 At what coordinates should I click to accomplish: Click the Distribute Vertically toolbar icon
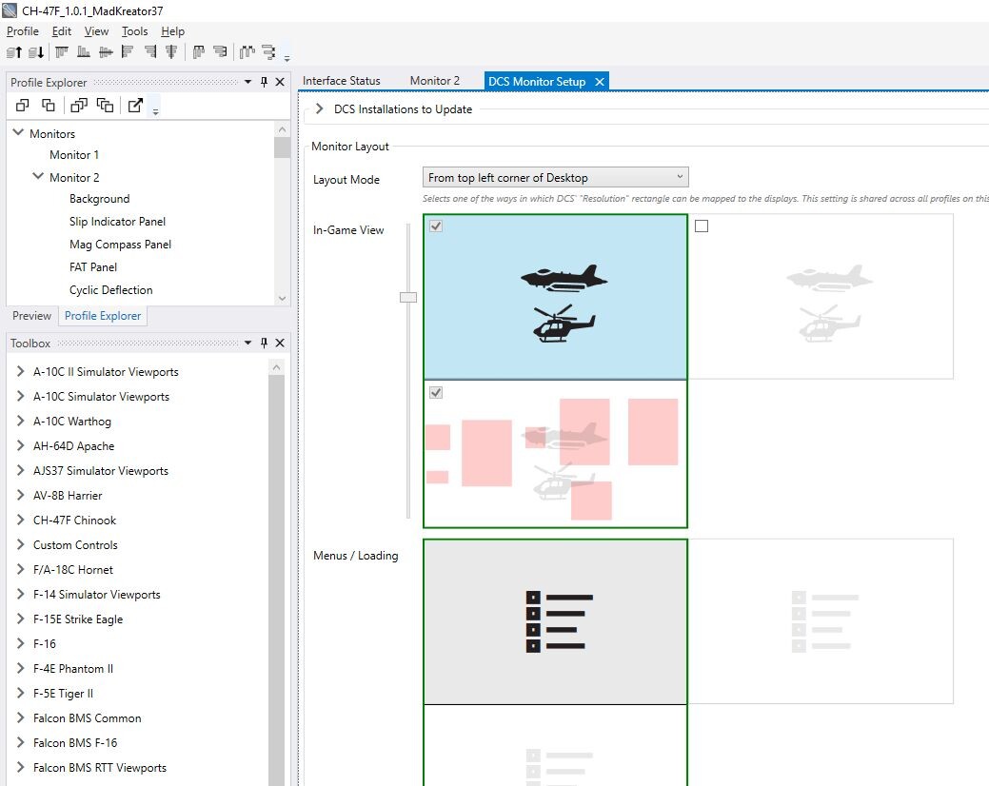coord(220,51)
